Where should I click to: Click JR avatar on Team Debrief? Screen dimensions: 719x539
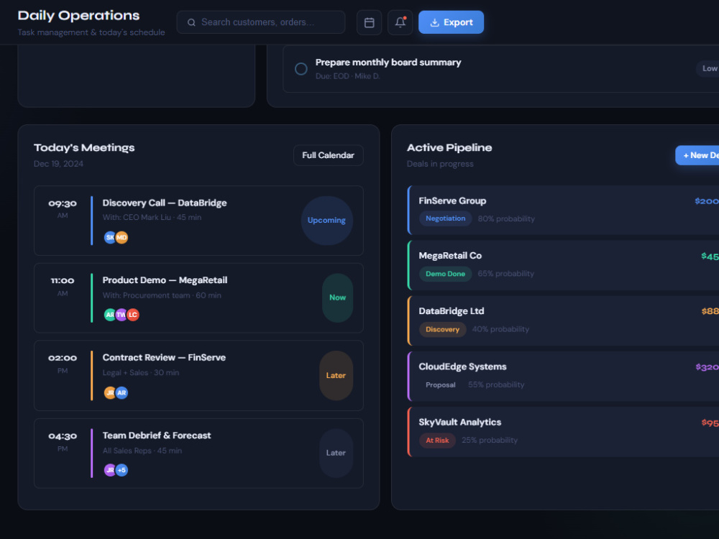[110, 470]
